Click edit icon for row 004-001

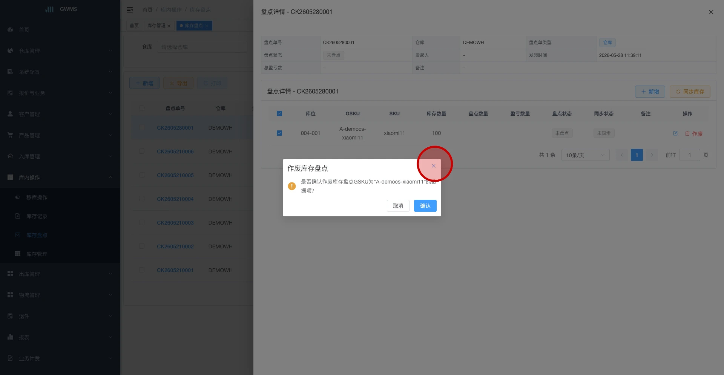675,133
